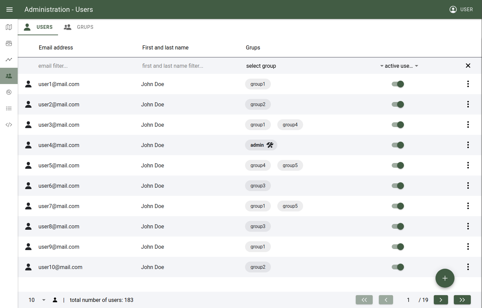Image resolution: width=482 pixels, height=308 pixels.
Task: Click the group4 chip on user3 row
Action: 290,125
